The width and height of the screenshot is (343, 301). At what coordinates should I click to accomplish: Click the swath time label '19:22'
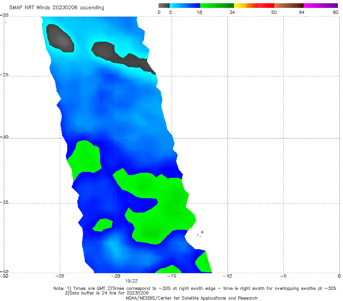(x=131, y=281)
